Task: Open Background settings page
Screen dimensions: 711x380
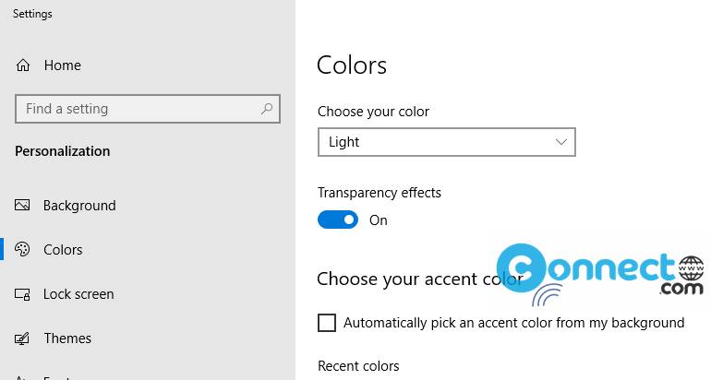Action: 79,205
